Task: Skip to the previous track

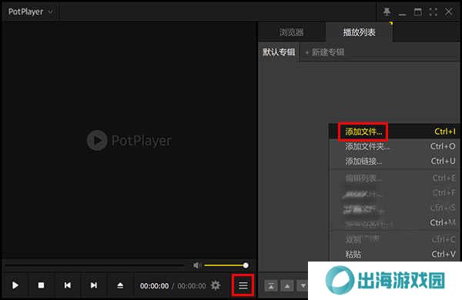Action: pyautogui.click(x=68, y=285)
